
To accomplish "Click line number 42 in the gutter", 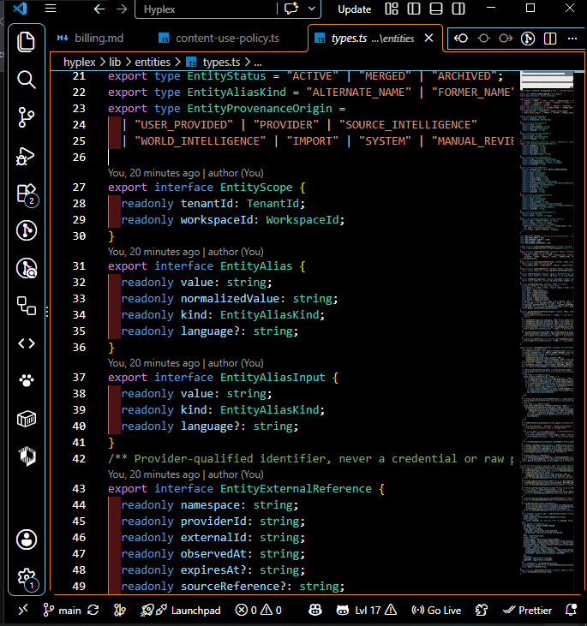I will coord(79,459).
